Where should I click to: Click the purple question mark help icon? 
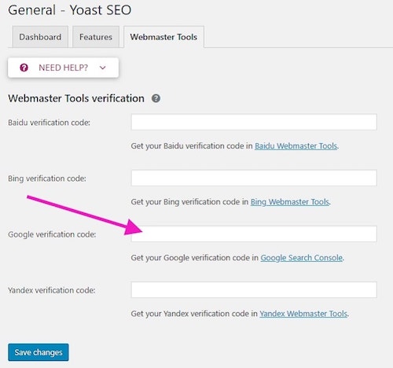pyautogui.click(x=24, y=68)
